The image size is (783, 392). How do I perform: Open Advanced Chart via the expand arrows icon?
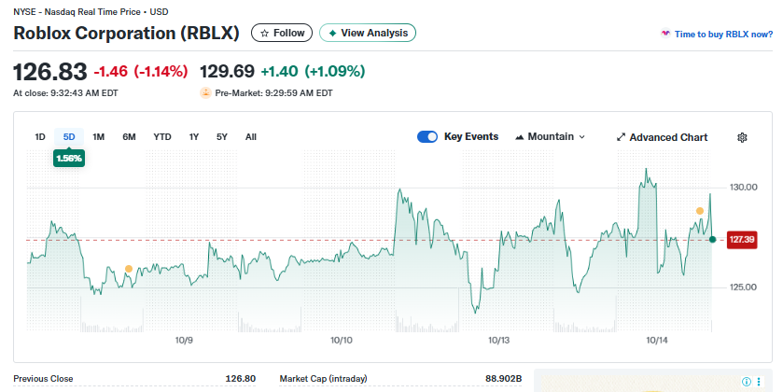[x=621, y=137]
